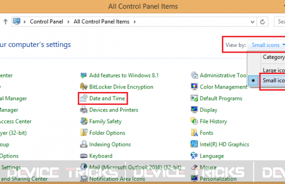
Task: Open the BitLocker Drive Encryption link
Action: click(x=121, y=87)
